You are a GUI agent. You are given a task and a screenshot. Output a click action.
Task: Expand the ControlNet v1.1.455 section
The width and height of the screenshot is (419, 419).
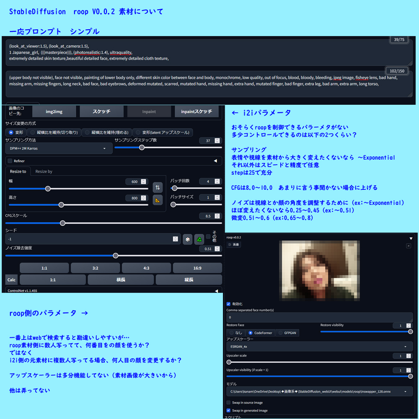pyautogui.click(x=217, y=291)
